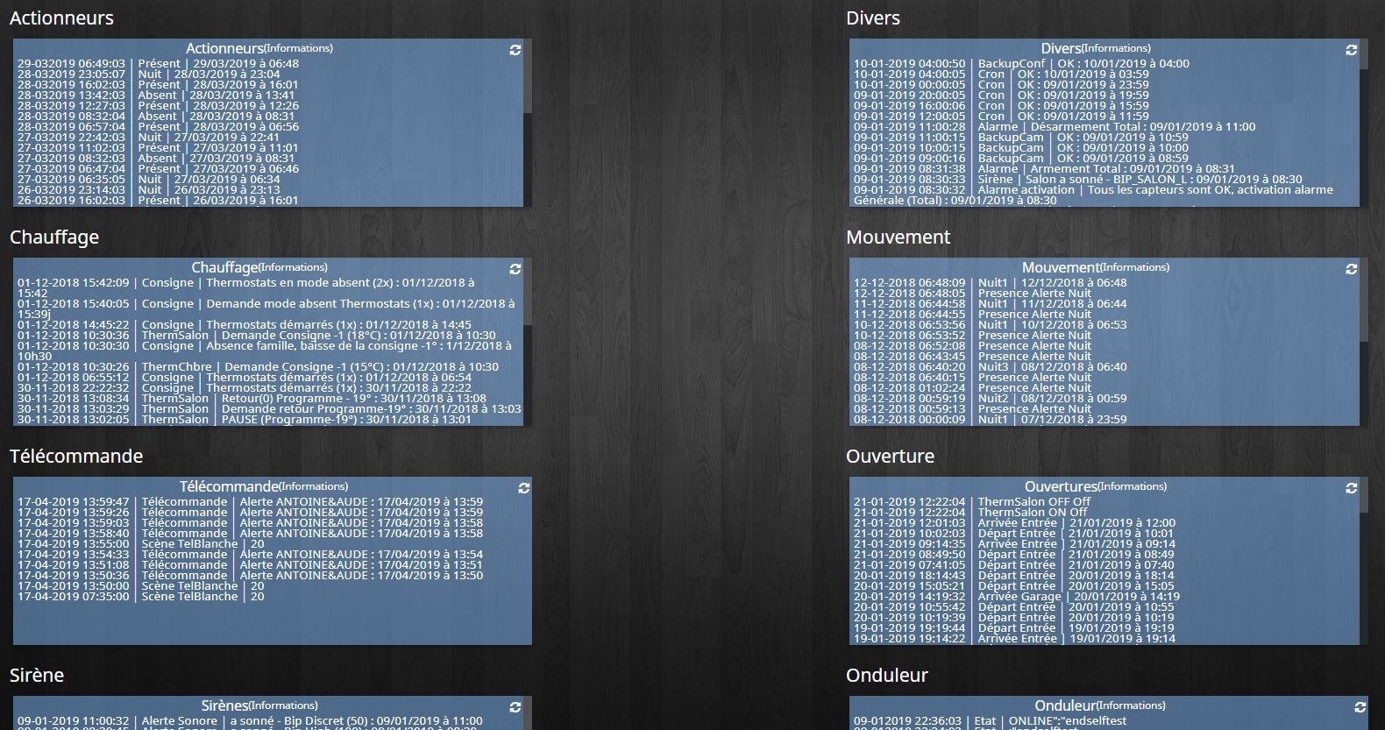
Task: Select Scène TelBlanche entry at 07:35:00
Action: (x=140, y=597)
